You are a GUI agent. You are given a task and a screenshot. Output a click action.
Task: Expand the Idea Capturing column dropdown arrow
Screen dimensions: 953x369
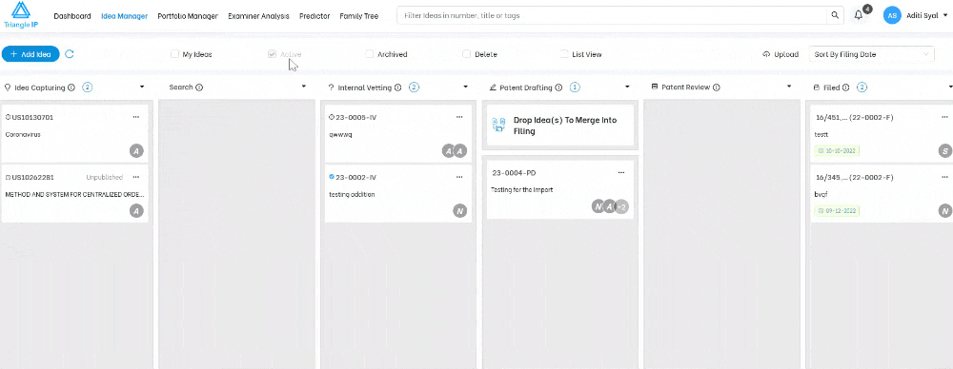click(x=142, y=87)
